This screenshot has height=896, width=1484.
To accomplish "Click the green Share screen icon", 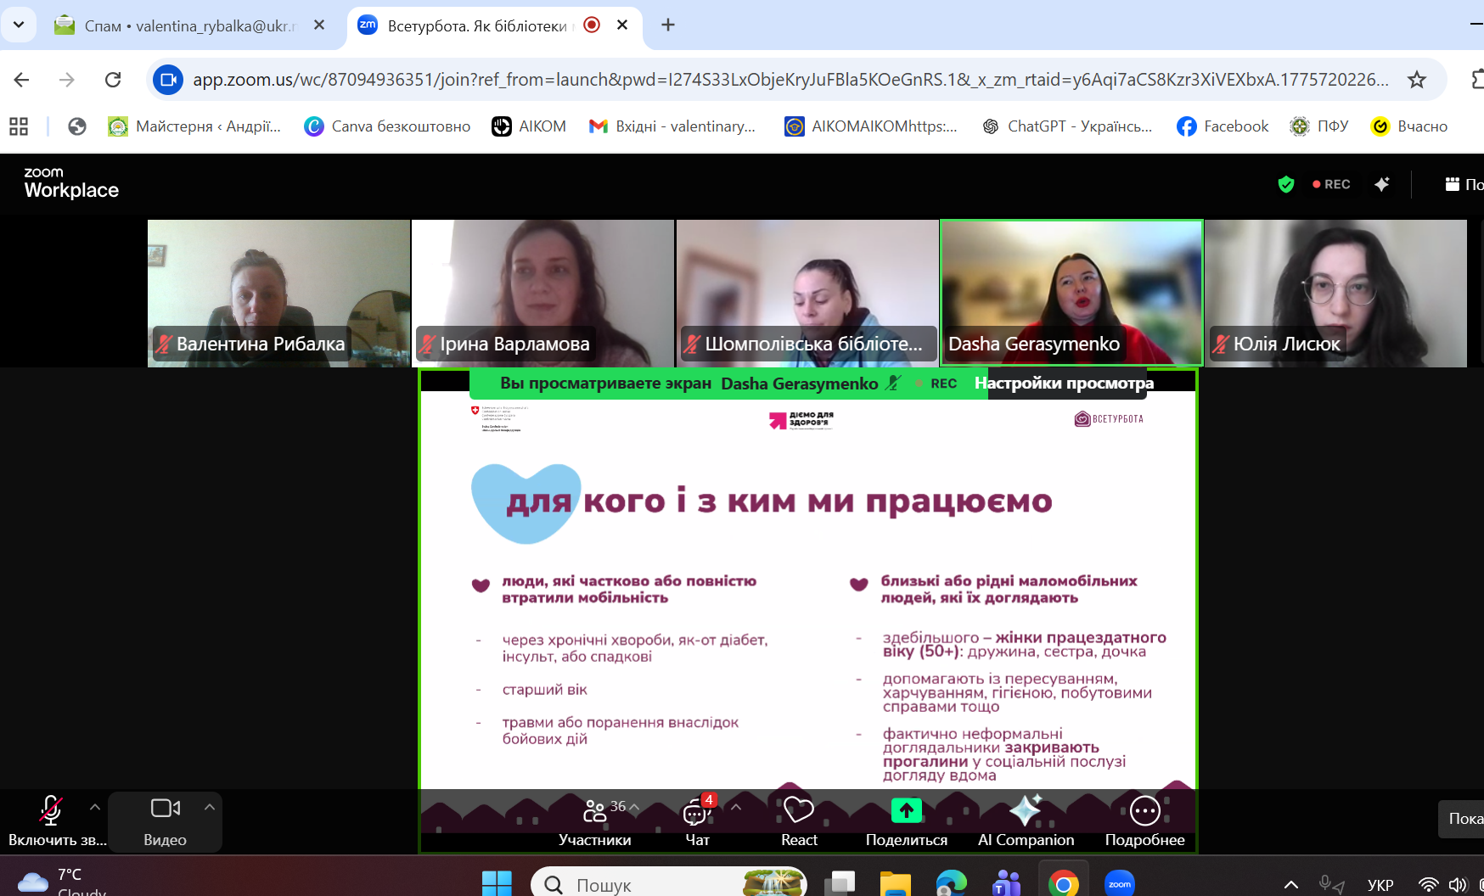I will tap(906, 812).
